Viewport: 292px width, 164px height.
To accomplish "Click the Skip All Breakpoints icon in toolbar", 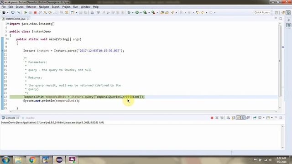I will pos(19,12).
